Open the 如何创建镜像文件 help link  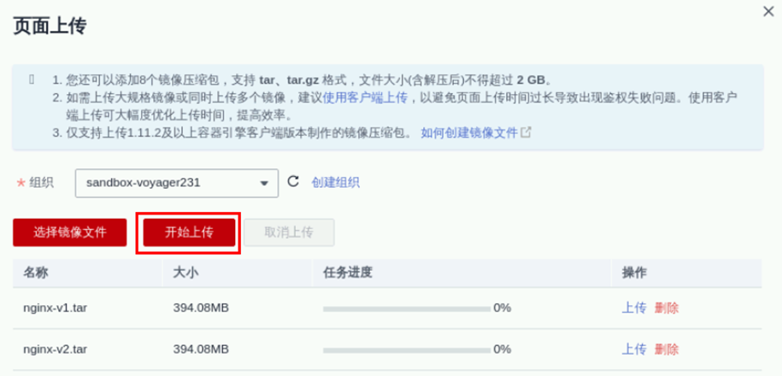tap(469, 132)
